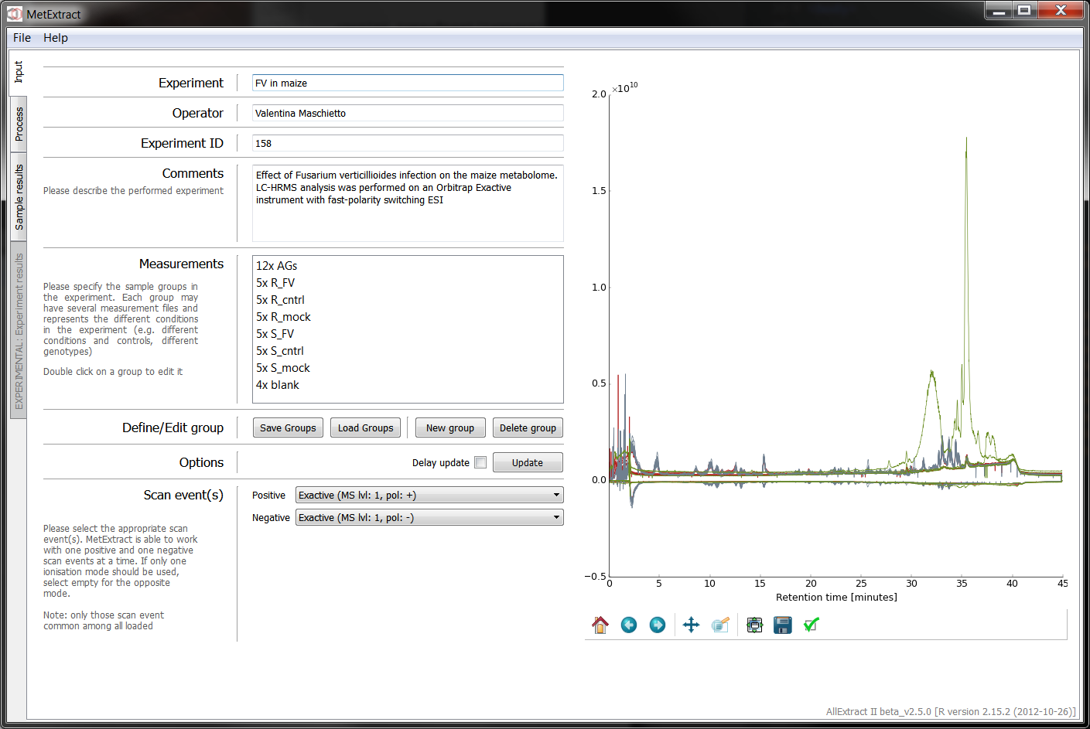1090x729 pixels.
Task: Click the Save Groups button
Action: (288, 428)
